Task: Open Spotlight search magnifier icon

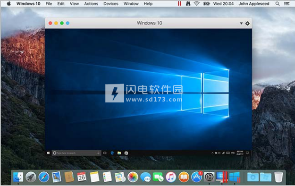Action: (278, 4)
